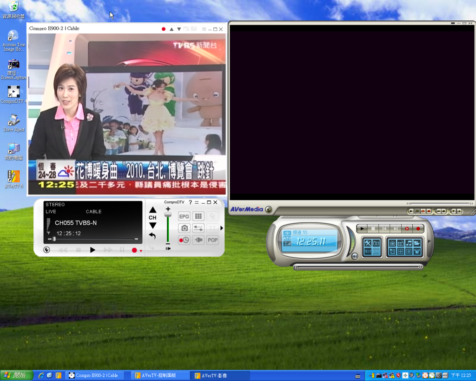The image size is (476, 381).
Task: Return to the last channel in ComproDTV
Action: click(x=152, y=236)
